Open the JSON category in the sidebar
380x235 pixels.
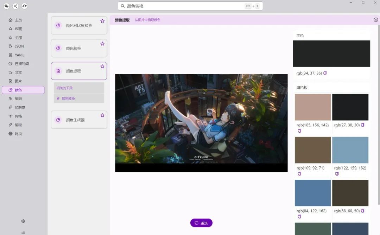click(19, 46)
